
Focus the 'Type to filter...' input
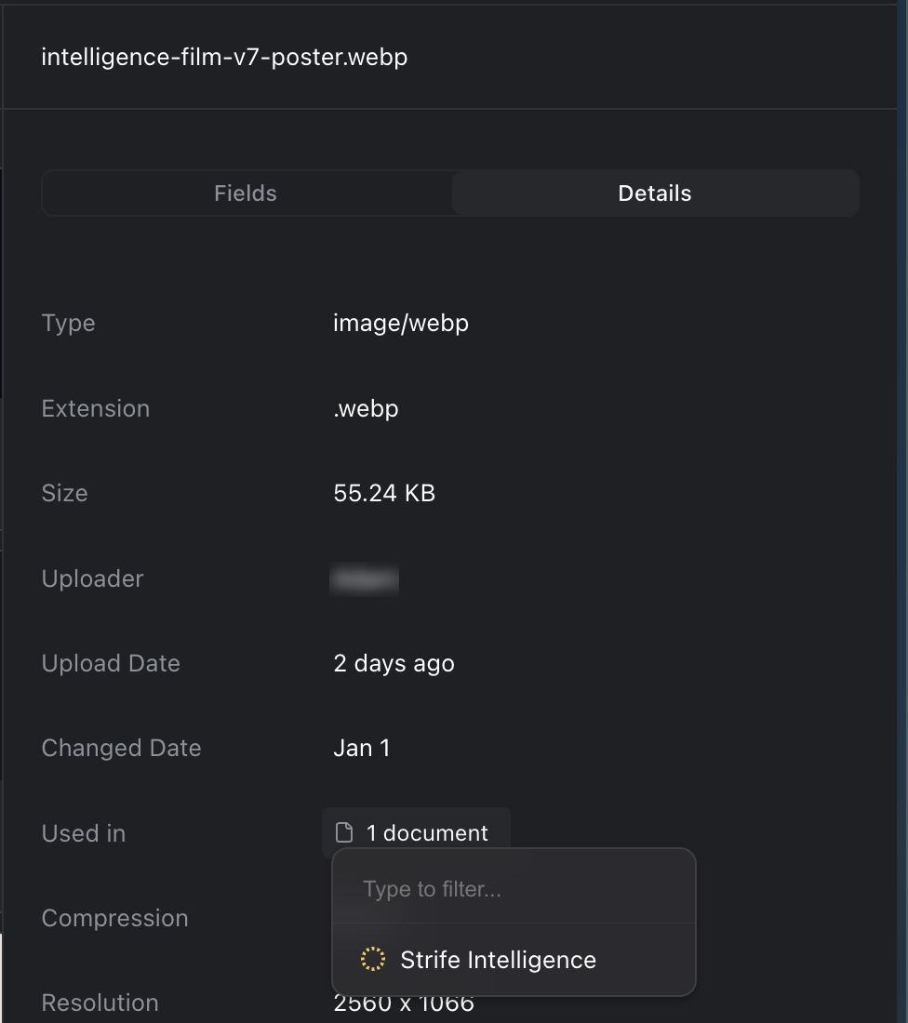[x=514, y=888]
